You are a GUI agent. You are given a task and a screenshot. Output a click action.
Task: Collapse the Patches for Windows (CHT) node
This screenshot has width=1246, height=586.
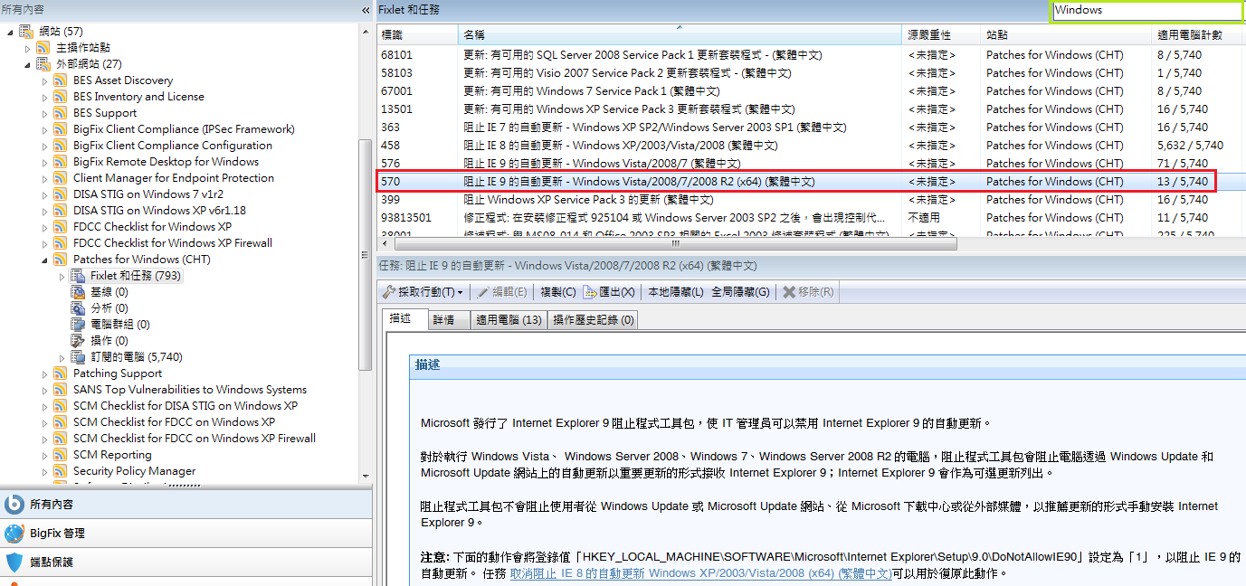click(x=45, y=260)
